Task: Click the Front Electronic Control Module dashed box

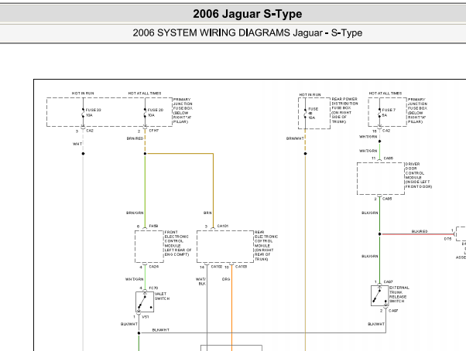Action: coord(149,247)
